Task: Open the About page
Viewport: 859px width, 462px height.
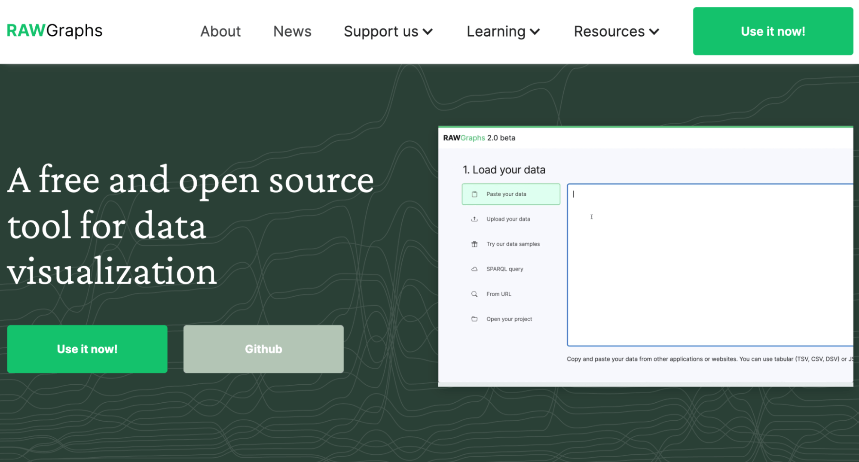Action: (220, 31)
